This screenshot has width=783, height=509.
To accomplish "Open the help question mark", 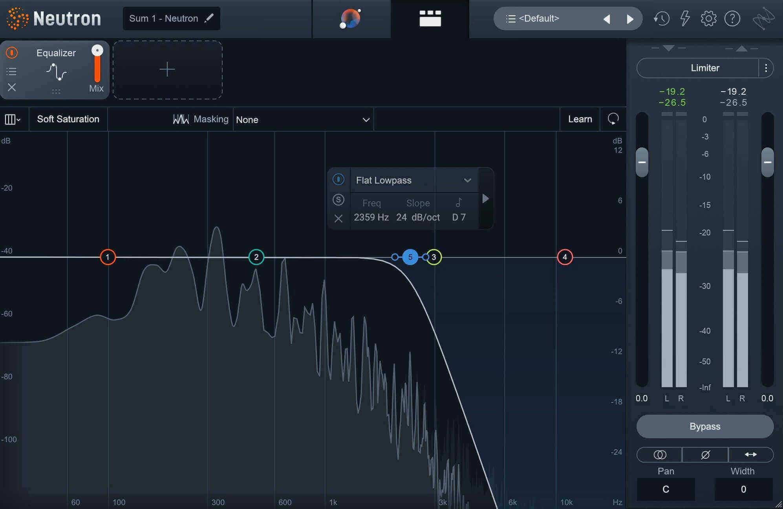I will pyautogui.click(x=732, y=18).
